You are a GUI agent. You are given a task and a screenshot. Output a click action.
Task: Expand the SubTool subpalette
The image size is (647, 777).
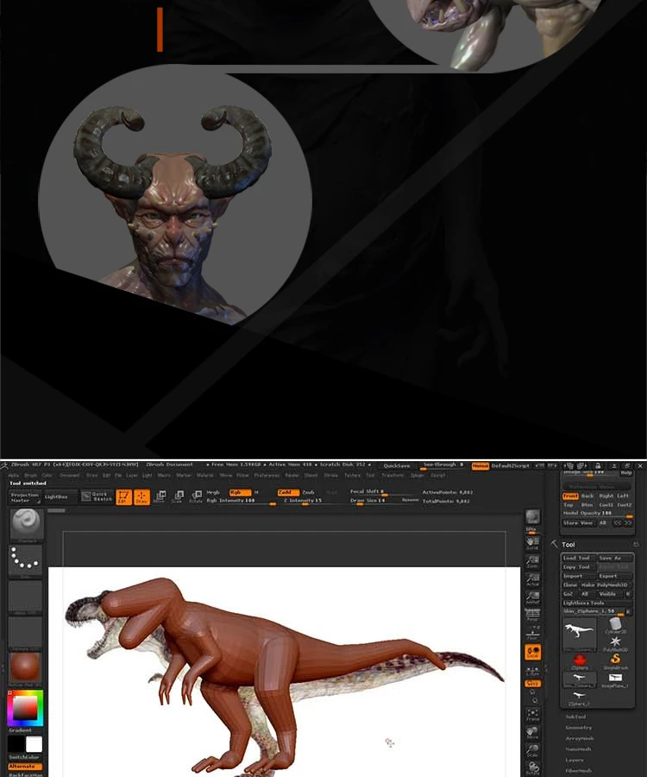click(575, 717)
